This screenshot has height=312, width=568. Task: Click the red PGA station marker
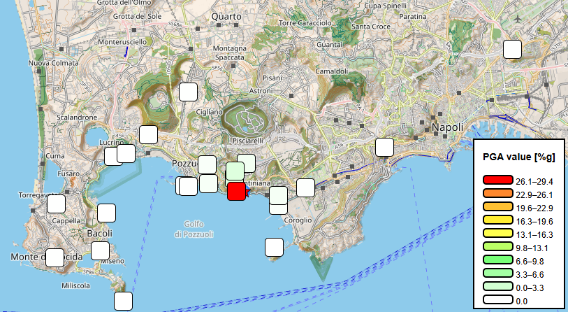coord(237,191)
